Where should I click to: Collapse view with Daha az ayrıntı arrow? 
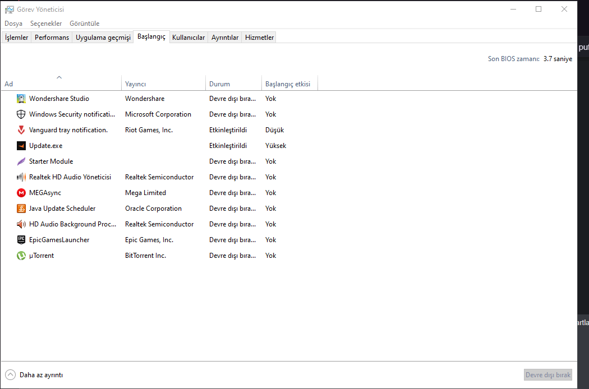pyautogui.click(x=10, y=375)
